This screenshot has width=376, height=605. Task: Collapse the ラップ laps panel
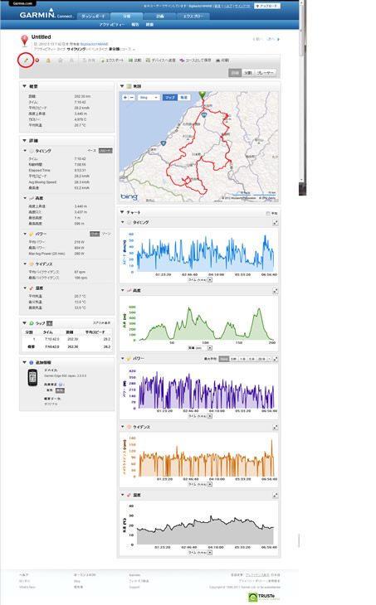click(x=24, y=323)
